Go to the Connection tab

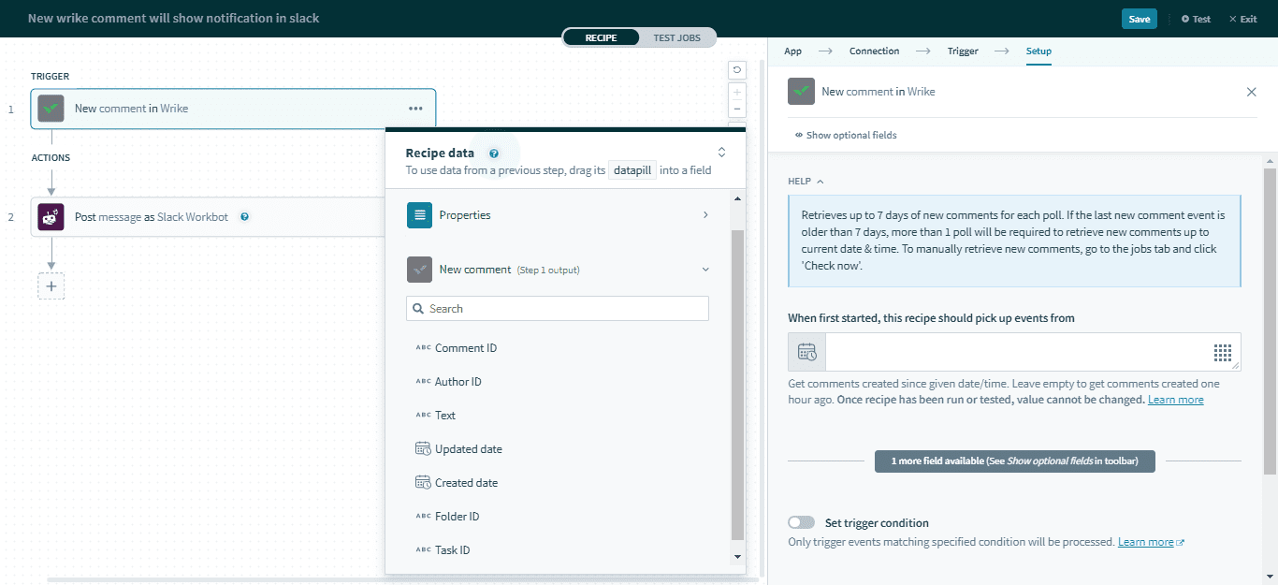pos(874,51)
